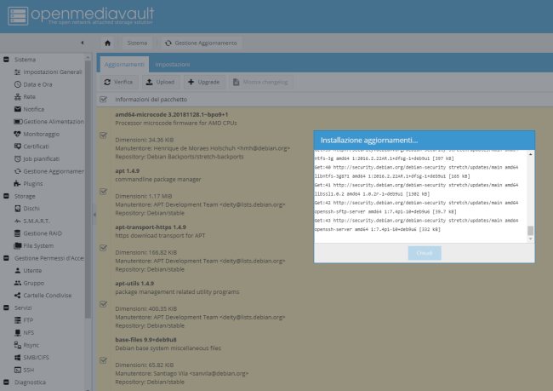Collapse the Servizi tree section
Viewport: 553px width, 391px height.
click(x=6, y=308)
